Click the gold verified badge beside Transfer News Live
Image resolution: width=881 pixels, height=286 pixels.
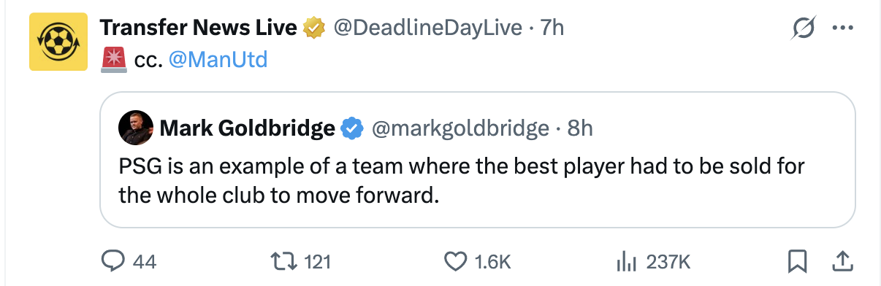pyautogui.click(x=314, y=28)
